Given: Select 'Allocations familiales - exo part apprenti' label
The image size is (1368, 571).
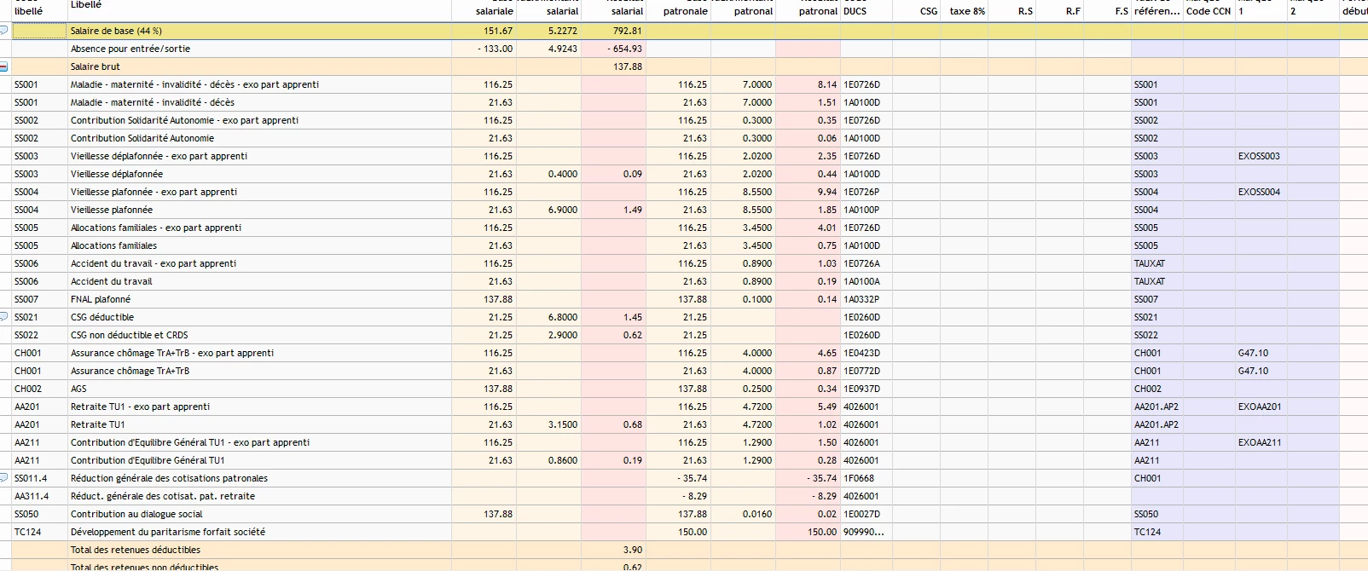Looking at the screenshot, I should 156,228.
